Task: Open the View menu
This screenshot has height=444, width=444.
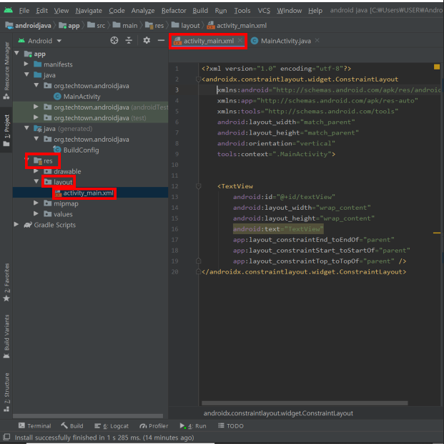Action: click(61, 11)
